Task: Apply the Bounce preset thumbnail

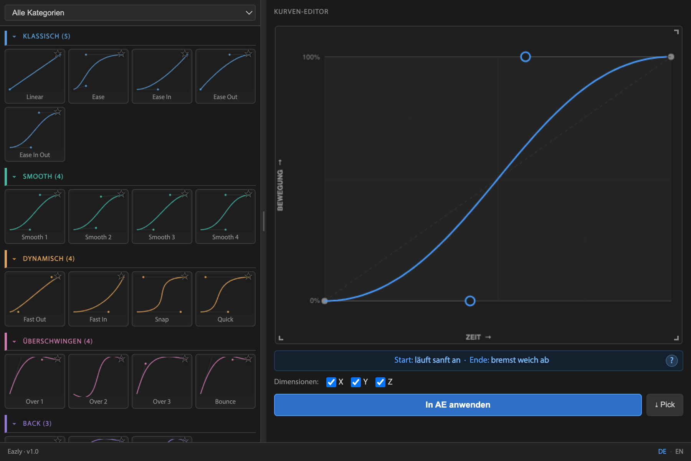Action: tap(225, 381)
